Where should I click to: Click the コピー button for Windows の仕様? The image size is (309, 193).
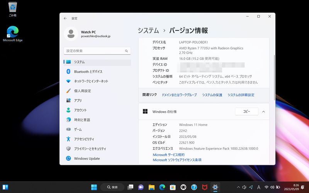pos(246,112)
